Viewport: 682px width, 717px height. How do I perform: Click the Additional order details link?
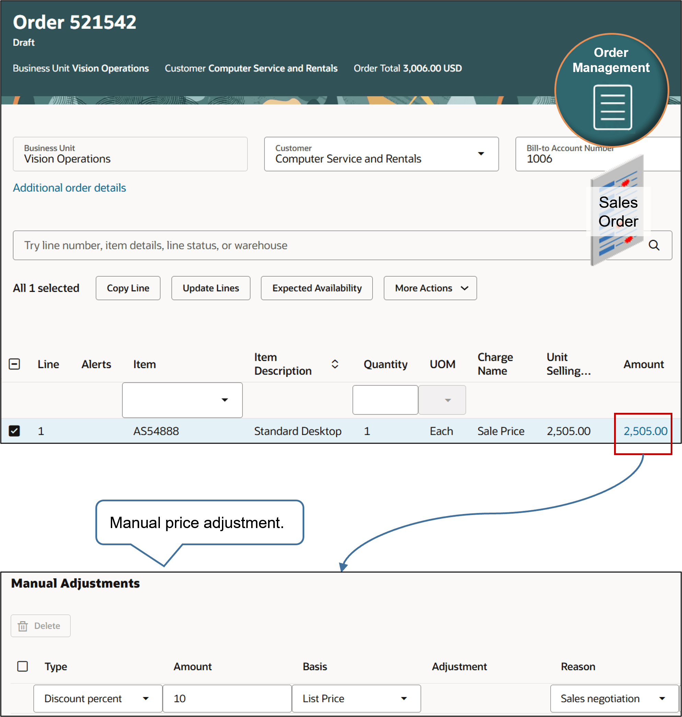click(x=69, y=188)
